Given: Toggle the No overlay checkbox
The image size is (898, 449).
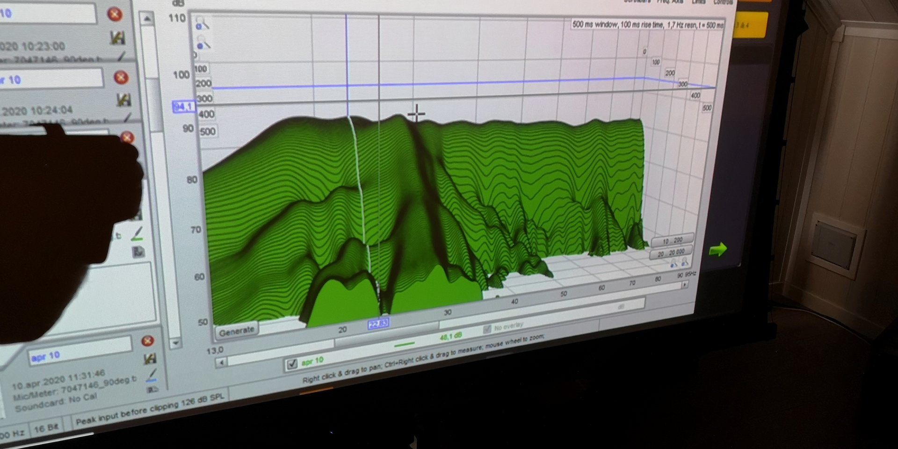Looking at the screenshot, I should 487,329.
